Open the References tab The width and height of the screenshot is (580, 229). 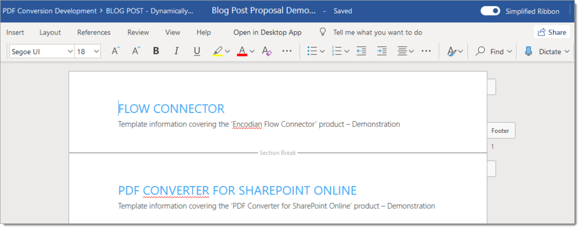click(x=94, y=32)
